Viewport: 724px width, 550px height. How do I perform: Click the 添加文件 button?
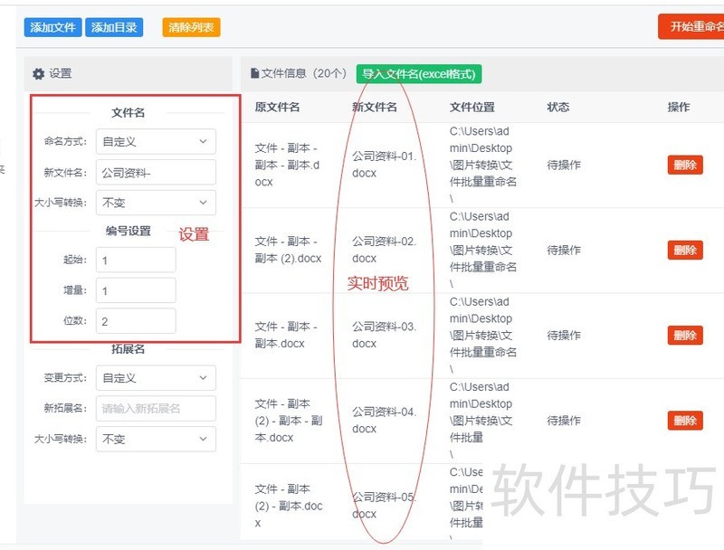coord(52,27)
